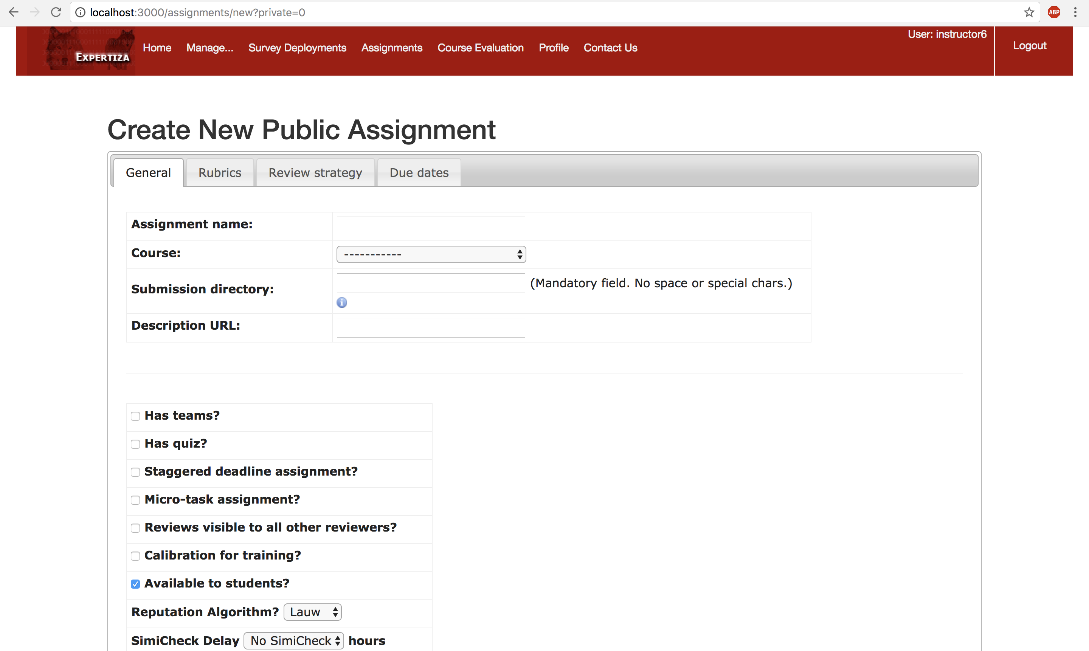Open Assignments in navigation bar

[x=392, y=48]
